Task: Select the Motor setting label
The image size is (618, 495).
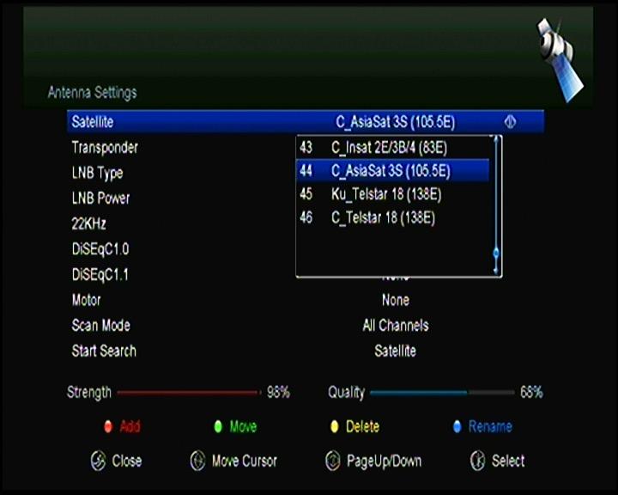Action: 86,301
